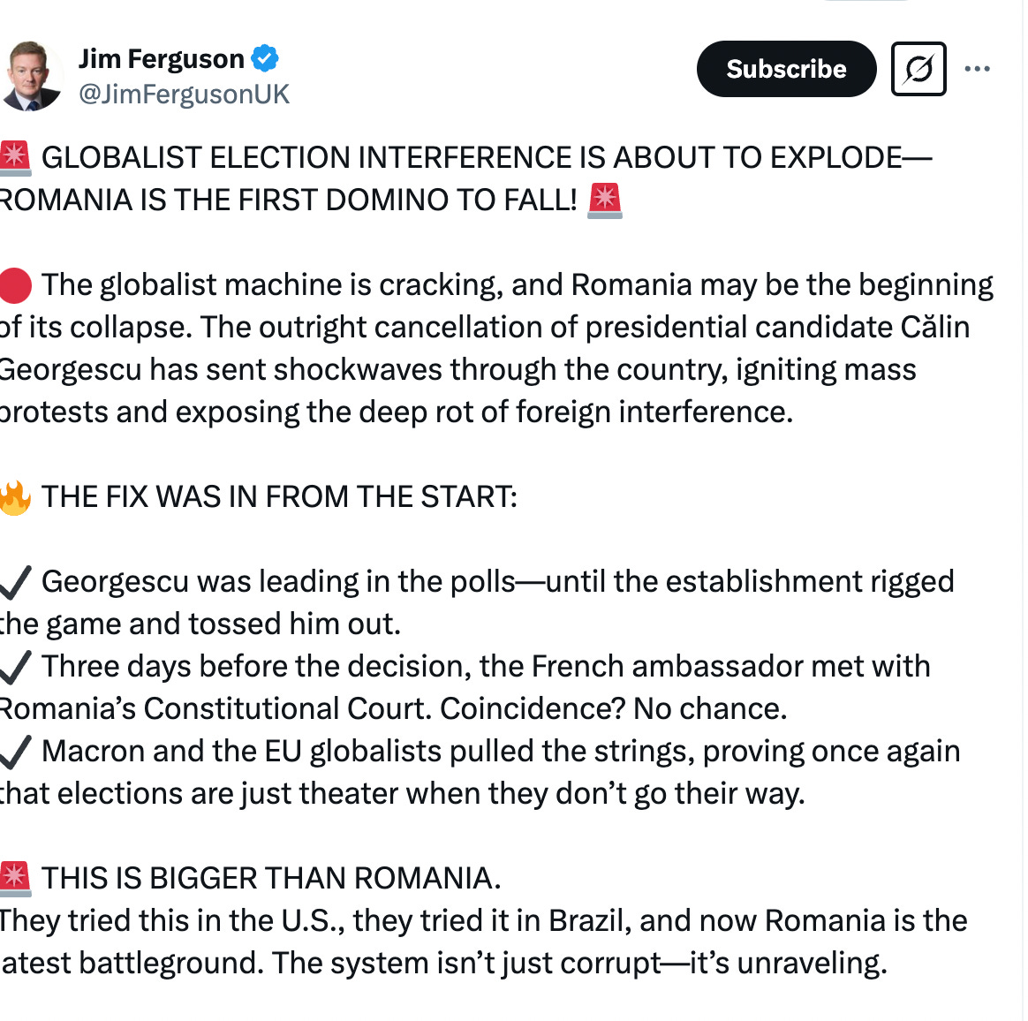Click the red circle emoji
Viewport: 1028px width, 1021px height.
click(x=14, y=286)
